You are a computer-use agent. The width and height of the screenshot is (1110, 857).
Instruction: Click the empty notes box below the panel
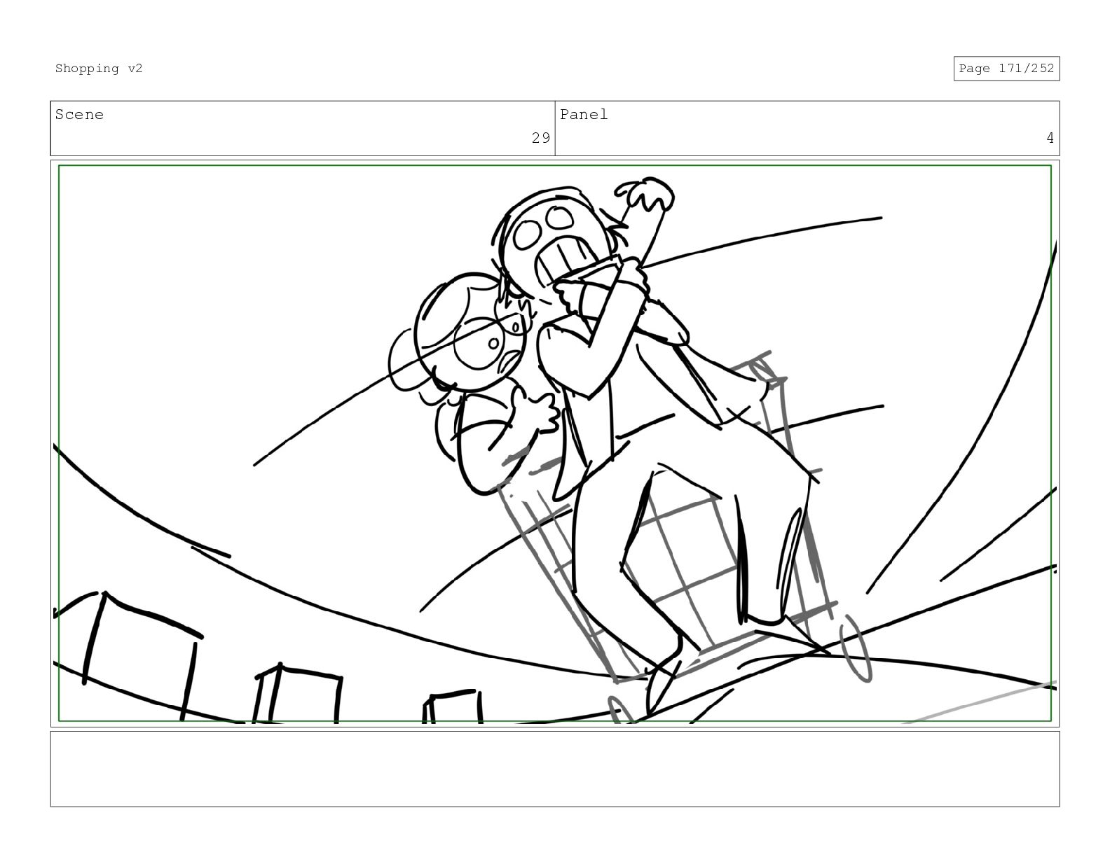pyautogui.click(x=555, y=769)
